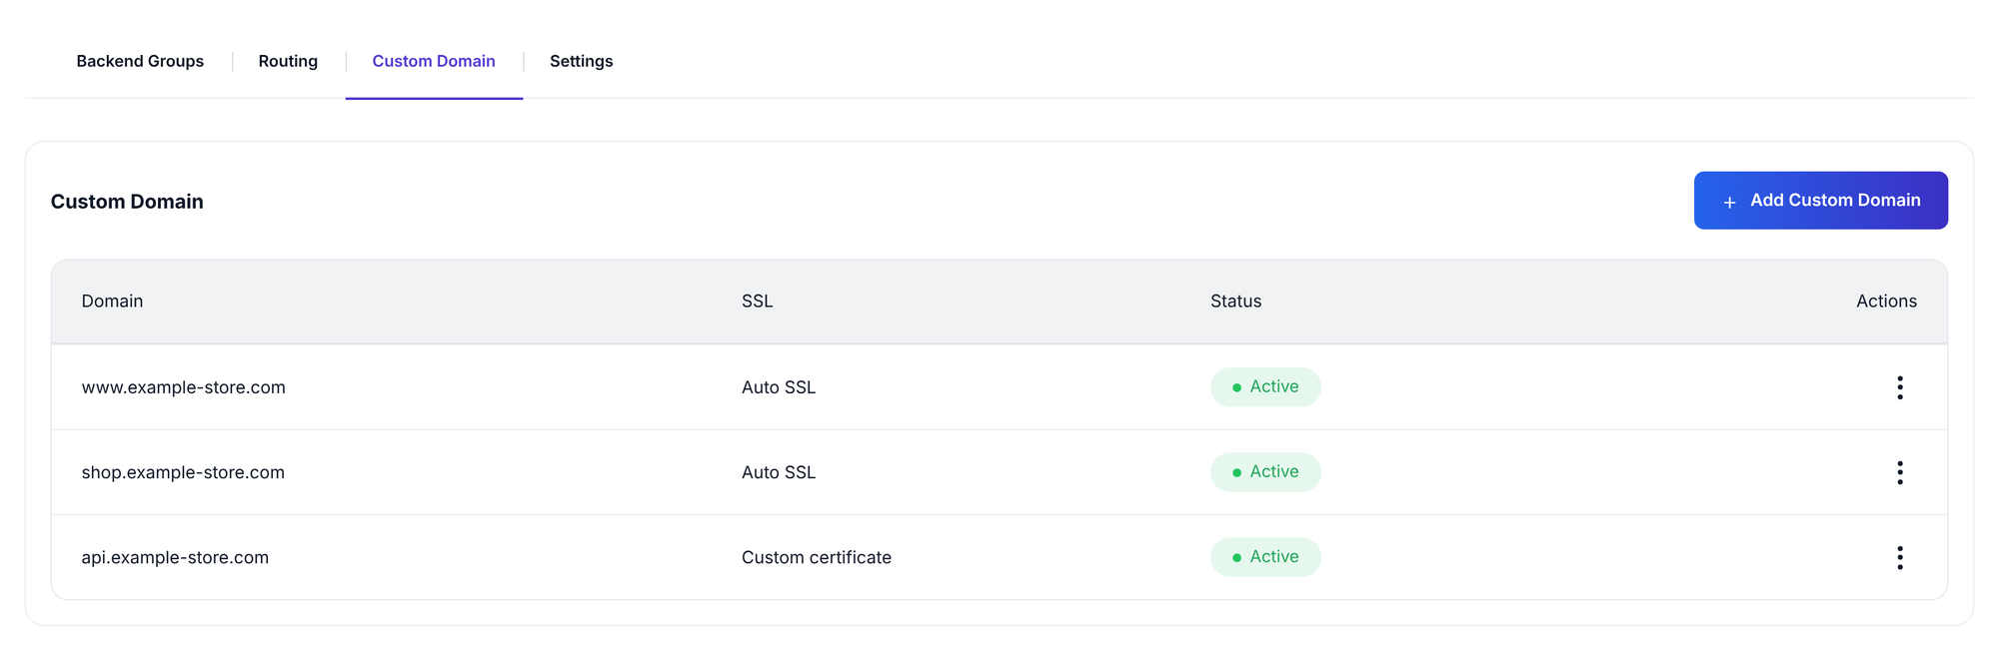Switch to the Backend Groups tab

point(140,61)
